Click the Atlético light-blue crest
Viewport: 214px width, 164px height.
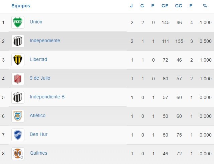18,116
